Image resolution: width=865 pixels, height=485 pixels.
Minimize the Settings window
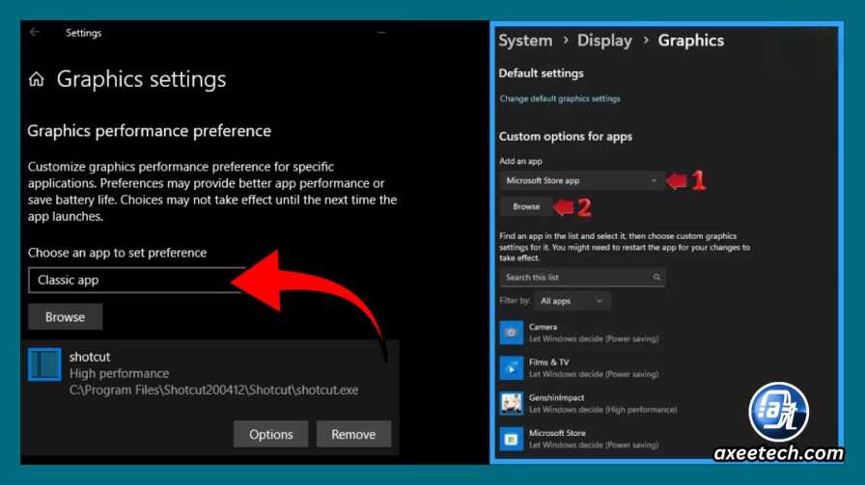[x=381, y=33]
